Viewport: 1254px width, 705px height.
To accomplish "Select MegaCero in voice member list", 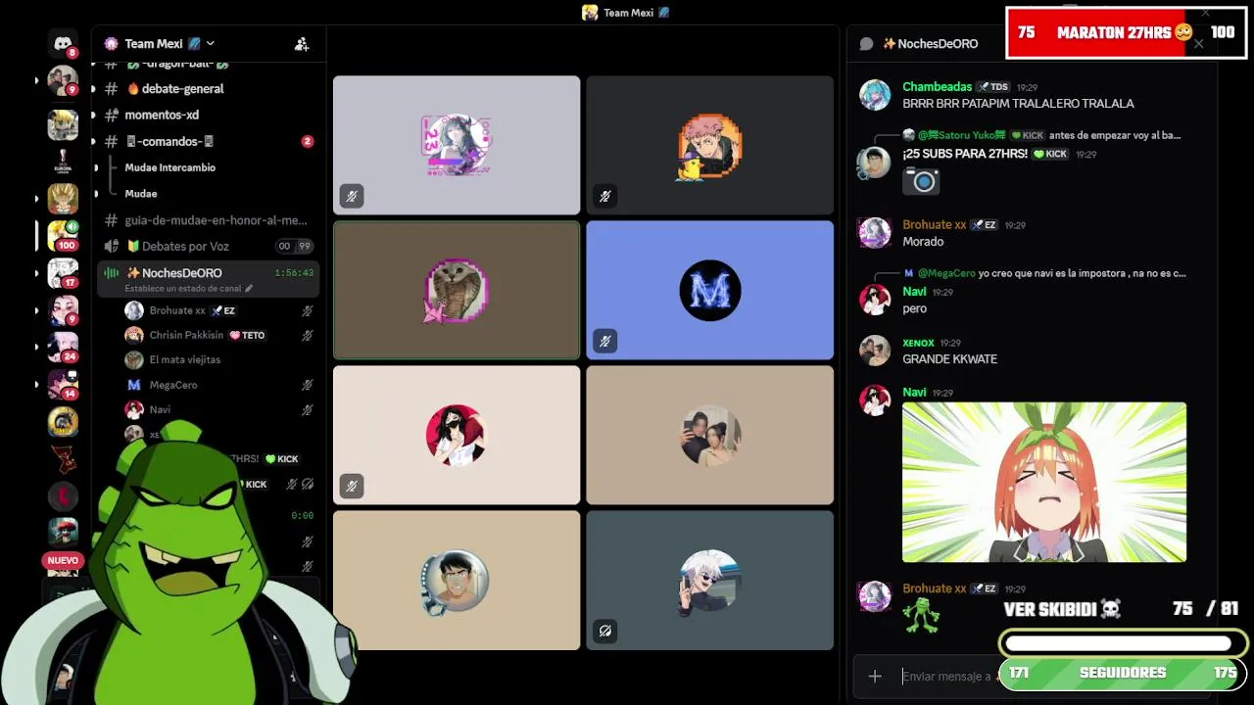I will pos(173,385).
